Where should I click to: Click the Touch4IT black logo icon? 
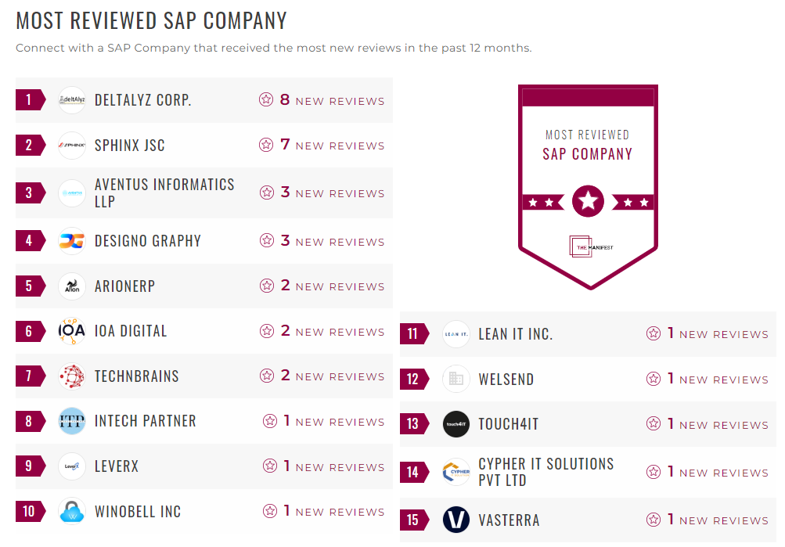(x=456, y=425)
